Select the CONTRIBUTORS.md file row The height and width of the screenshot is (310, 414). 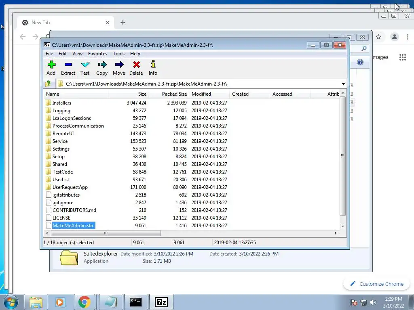pyautogui.click(x=192, y=210)
